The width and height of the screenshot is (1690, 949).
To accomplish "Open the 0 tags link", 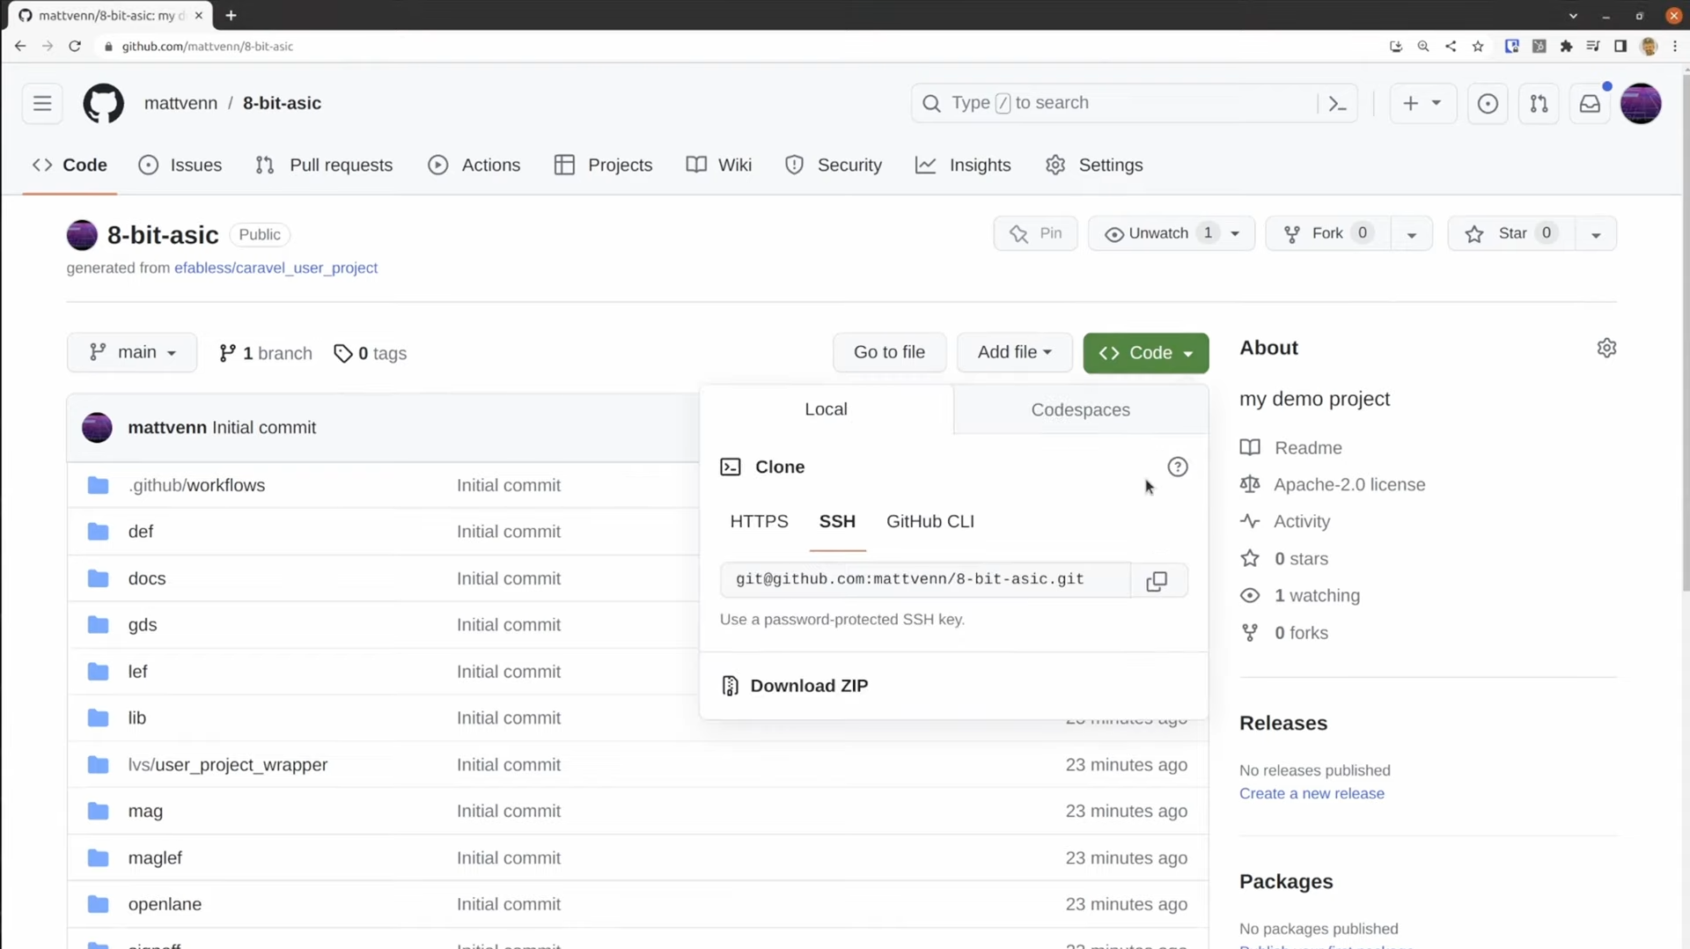I will (x=370, y=353).
